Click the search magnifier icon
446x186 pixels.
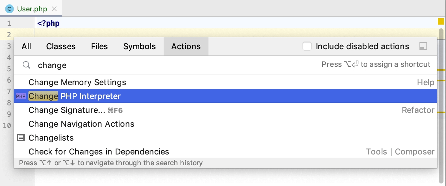pyautogui.click(x=27, y=65)
